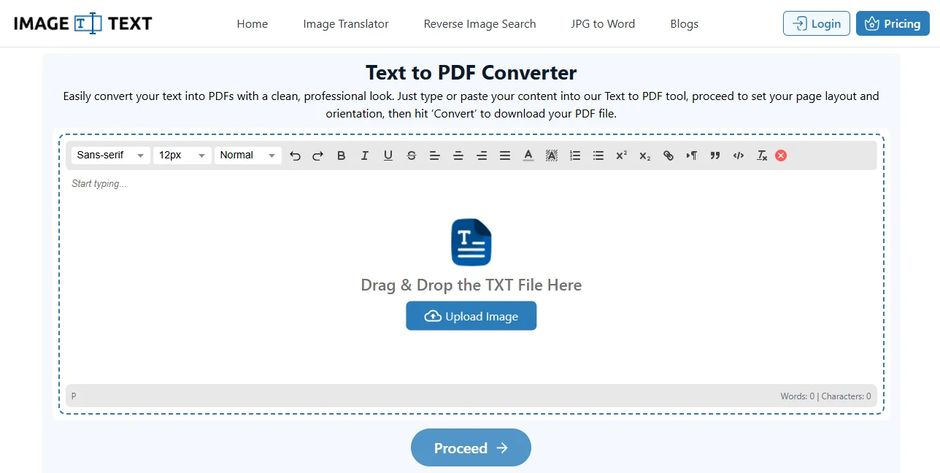940x473 pixels.
Task: Open the JPG to Word tool
Action: pyautogui.click(x=603, y=24)
